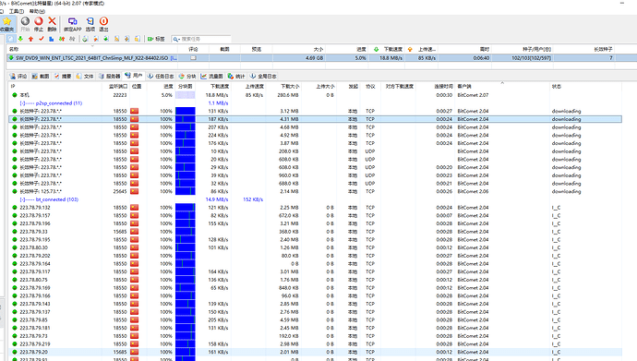The width and height of the screenshot is (637, 361).
Task: Open the search magnifier dropdown arrow
Action: [179, 40]
